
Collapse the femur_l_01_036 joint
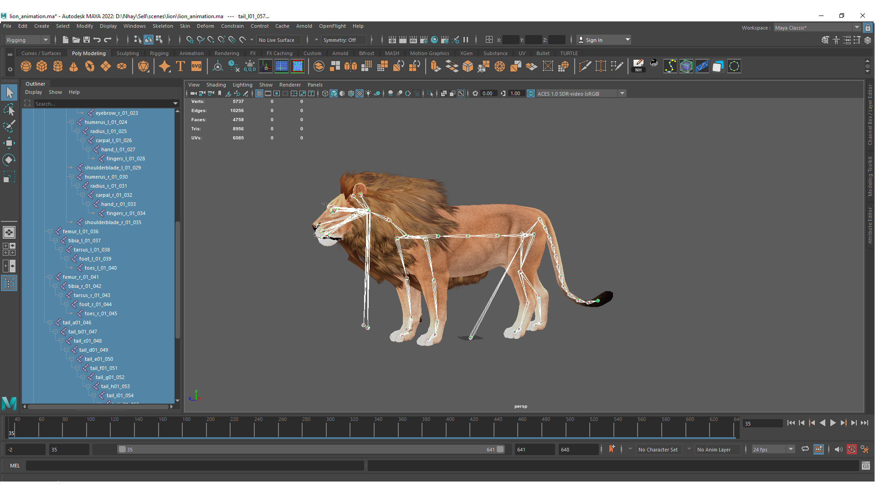pos(50,231)
